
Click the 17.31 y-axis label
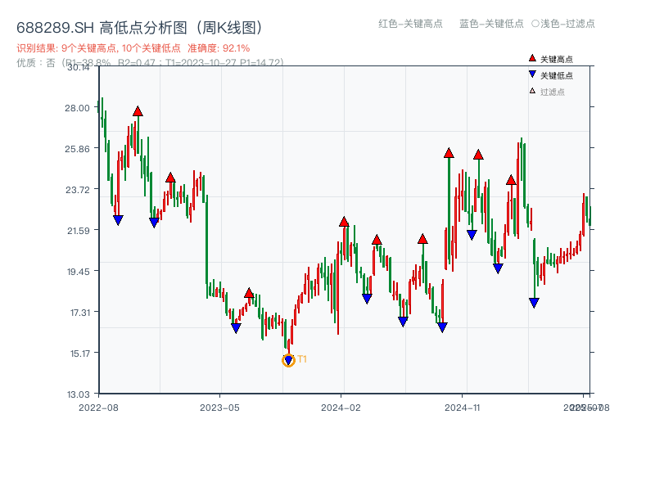(80, 313)
